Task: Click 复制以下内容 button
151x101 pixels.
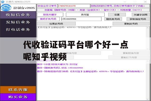Action: (x=129, y=57)
